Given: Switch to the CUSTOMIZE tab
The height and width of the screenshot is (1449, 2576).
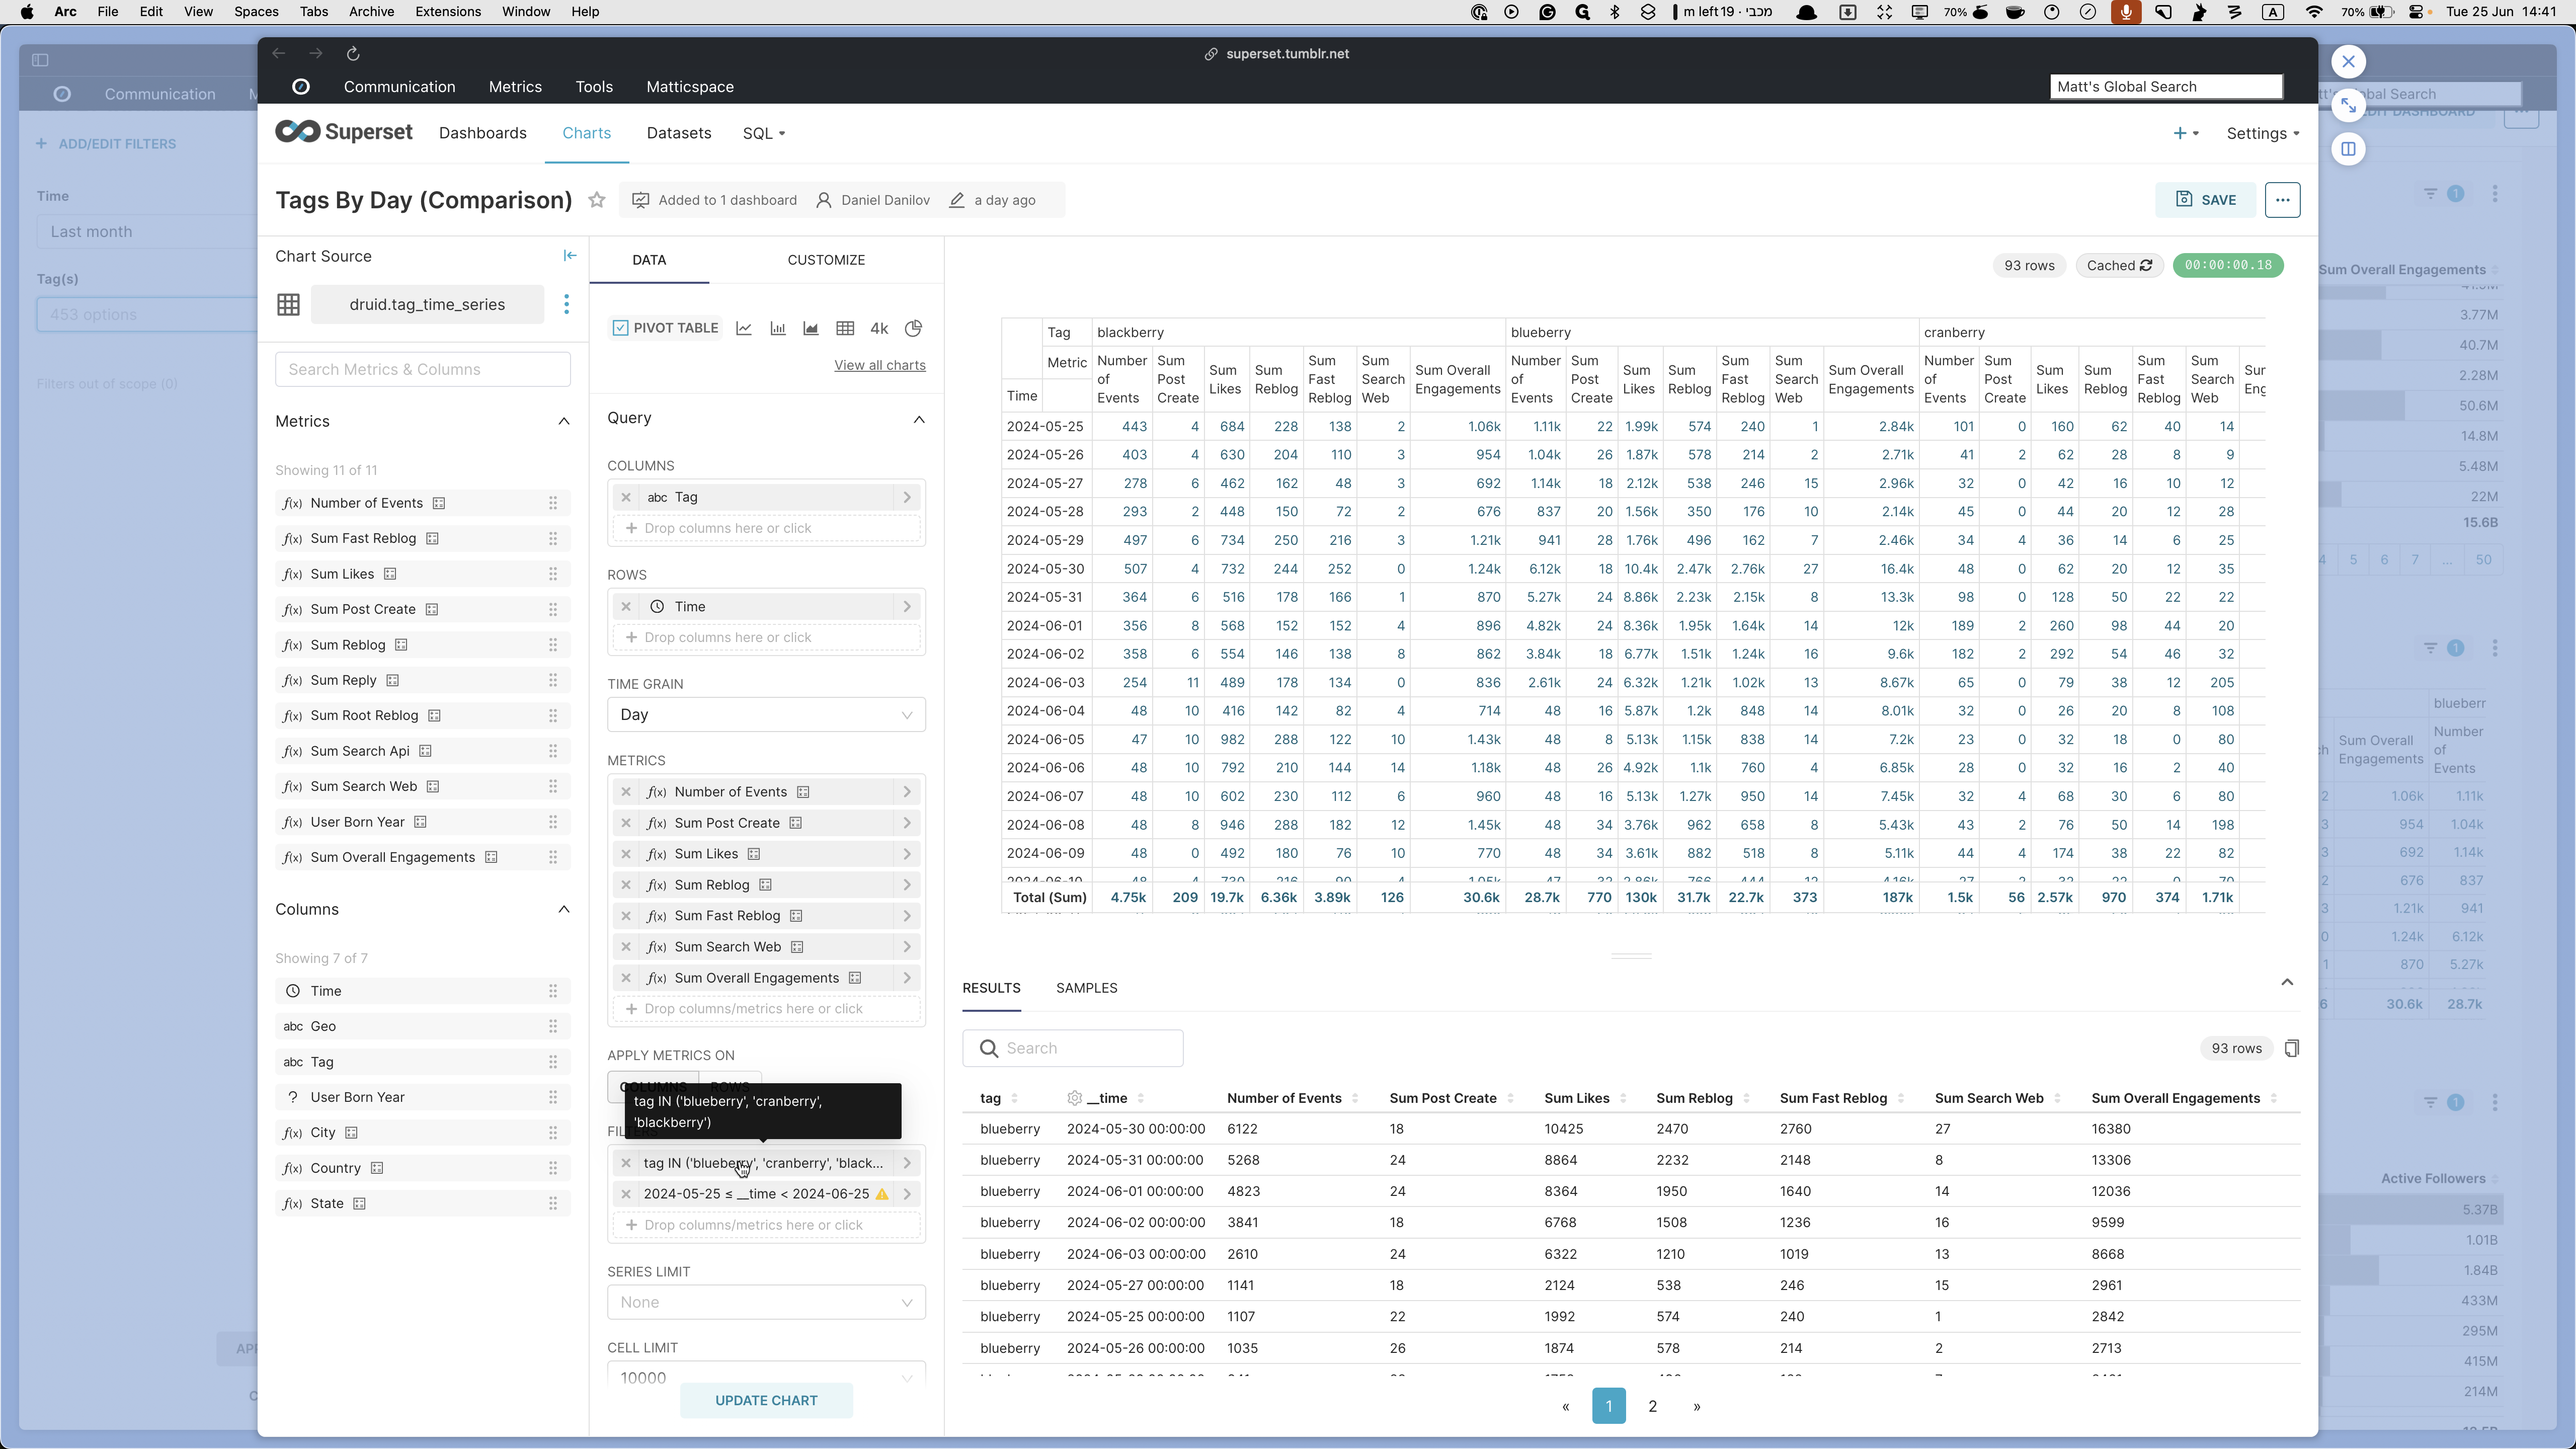Looking at the screenshot, I should (826, 260).
